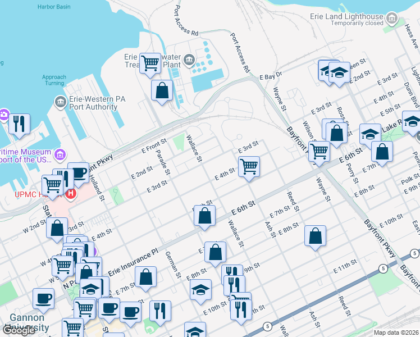Click the E Front St street label
420x337 pixels.
coord(154,145)
